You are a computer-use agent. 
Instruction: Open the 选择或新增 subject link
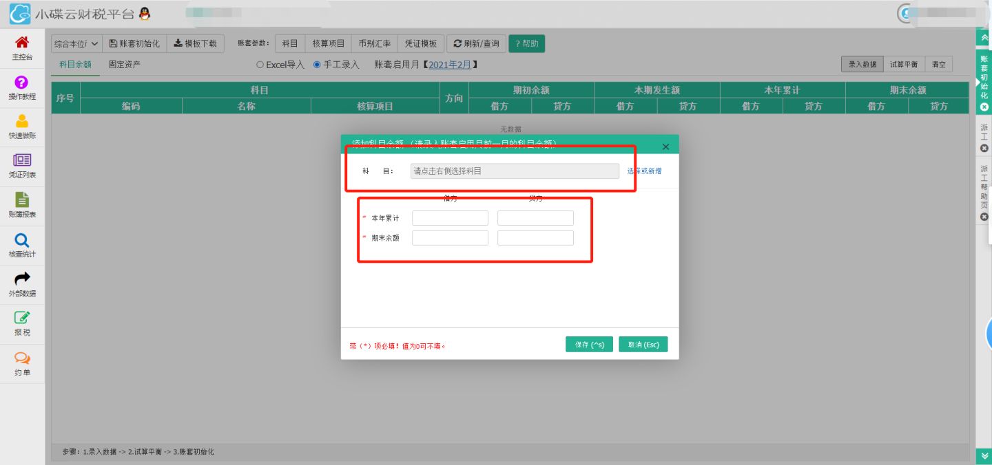point(646,170)
